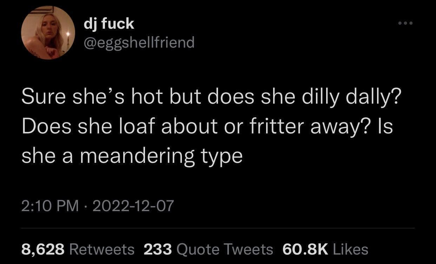Open the Likes list label
Image resolution: width=436 pixels, height=264 pixels.
tap(350, 249)
